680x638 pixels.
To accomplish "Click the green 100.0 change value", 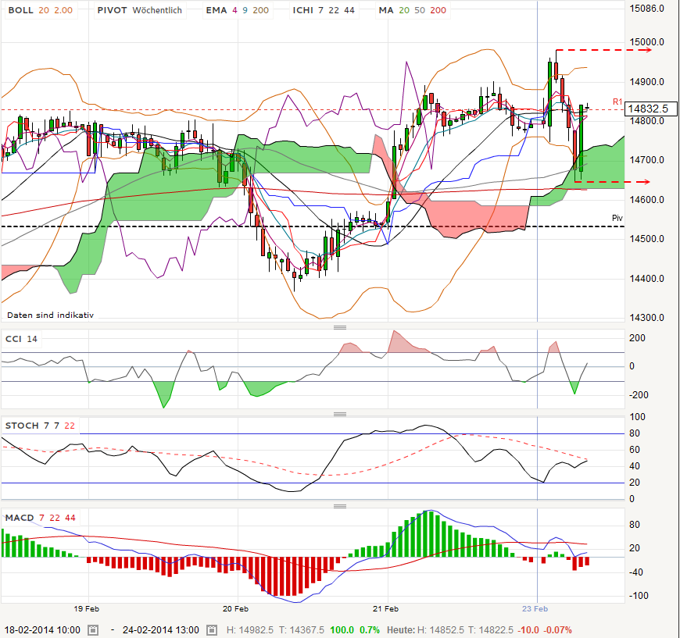I will click(x=342, y=629).
